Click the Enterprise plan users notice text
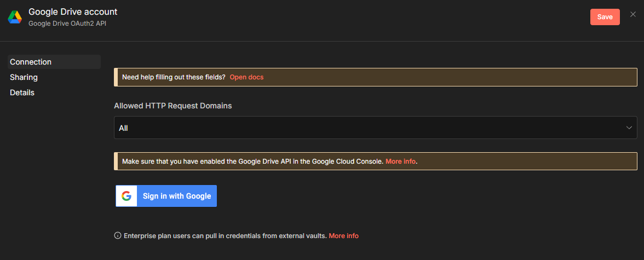This screenshot has width=644, height=260. point(225,236)
